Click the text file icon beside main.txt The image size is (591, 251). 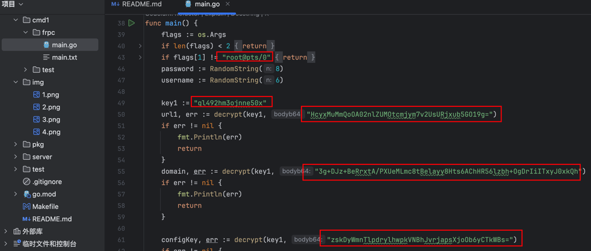coord(46,57)
